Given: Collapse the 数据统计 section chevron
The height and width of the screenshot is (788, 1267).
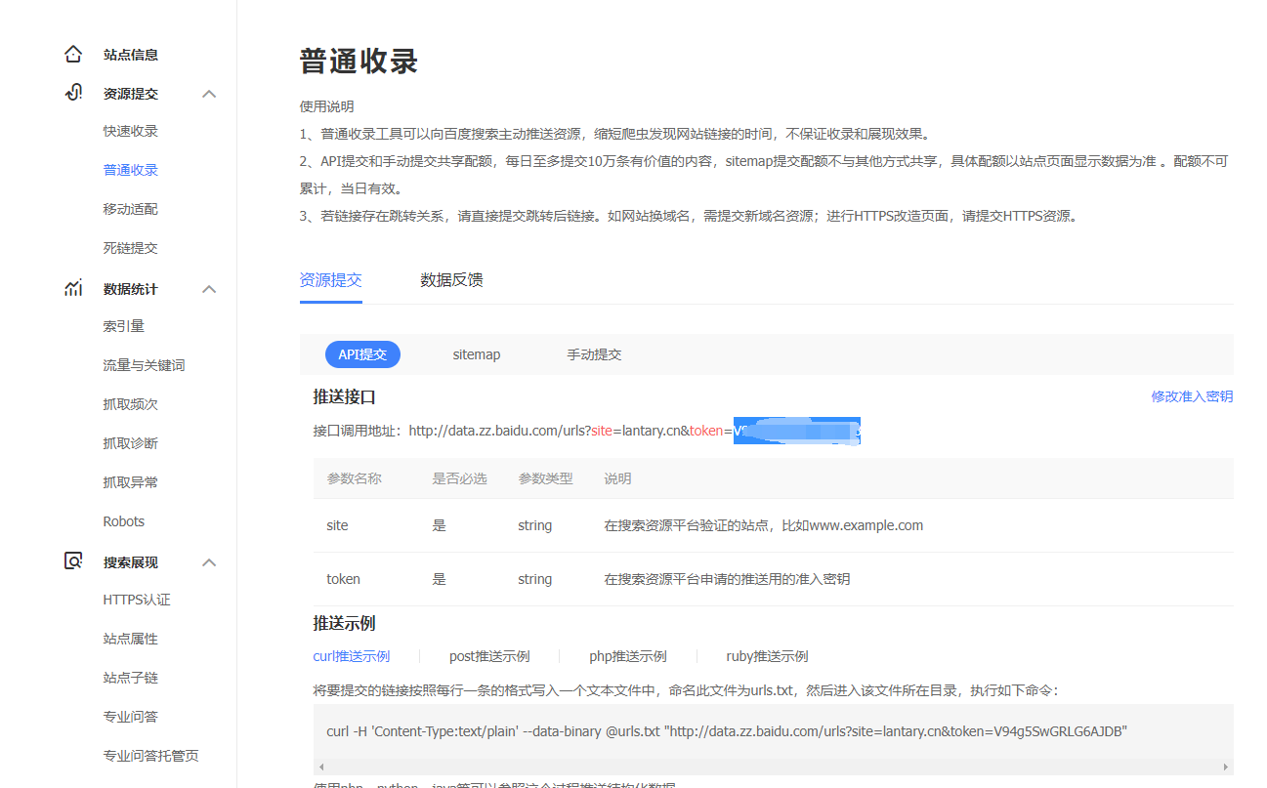Looking at the screenshot, I should [209, 287].
